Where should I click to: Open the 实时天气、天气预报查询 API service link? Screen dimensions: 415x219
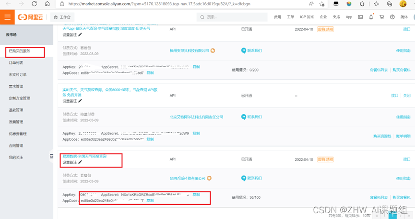(x=110, y=92)
